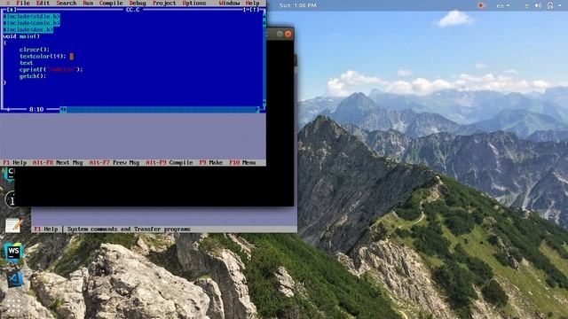Viewport: 568px width, 319px height.
Task: Click Alt-F9 Compile in status bar
Action: click(170, 163)
